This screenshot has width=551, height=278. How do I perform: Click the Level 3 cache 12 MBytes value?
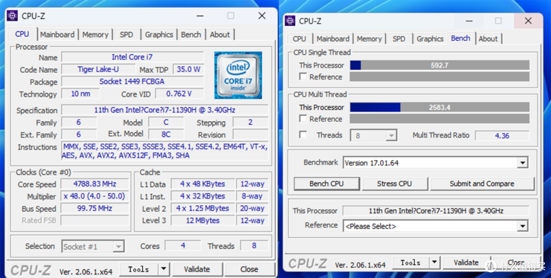click(x=203, y=221)
